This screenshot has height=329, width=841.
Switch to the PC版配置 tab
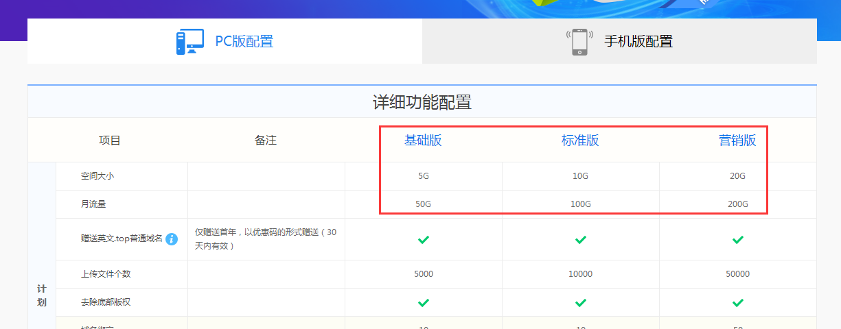[x=244, y=42]
